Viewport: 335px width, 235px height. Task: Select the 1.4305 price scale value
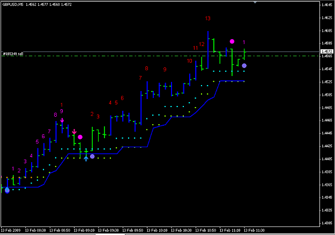[327, 223]
